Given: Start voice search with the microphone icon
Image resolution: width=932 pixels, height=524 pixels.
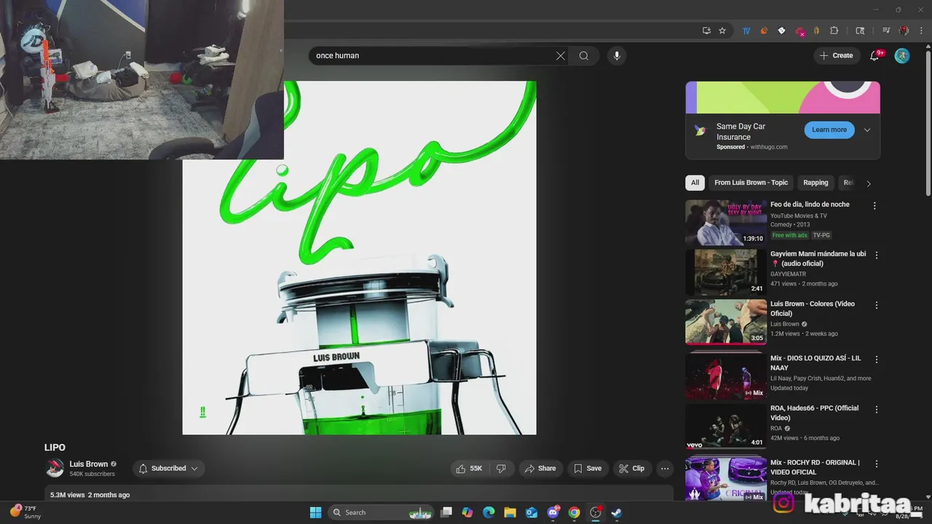Looking at the screenshot, I should [617, 55].
